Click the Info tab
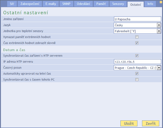The image size is (163, 128). click(150, 4)
